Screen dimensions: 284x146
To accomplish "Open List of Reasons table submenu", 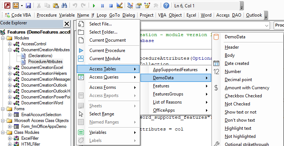I will click(176, 102).
